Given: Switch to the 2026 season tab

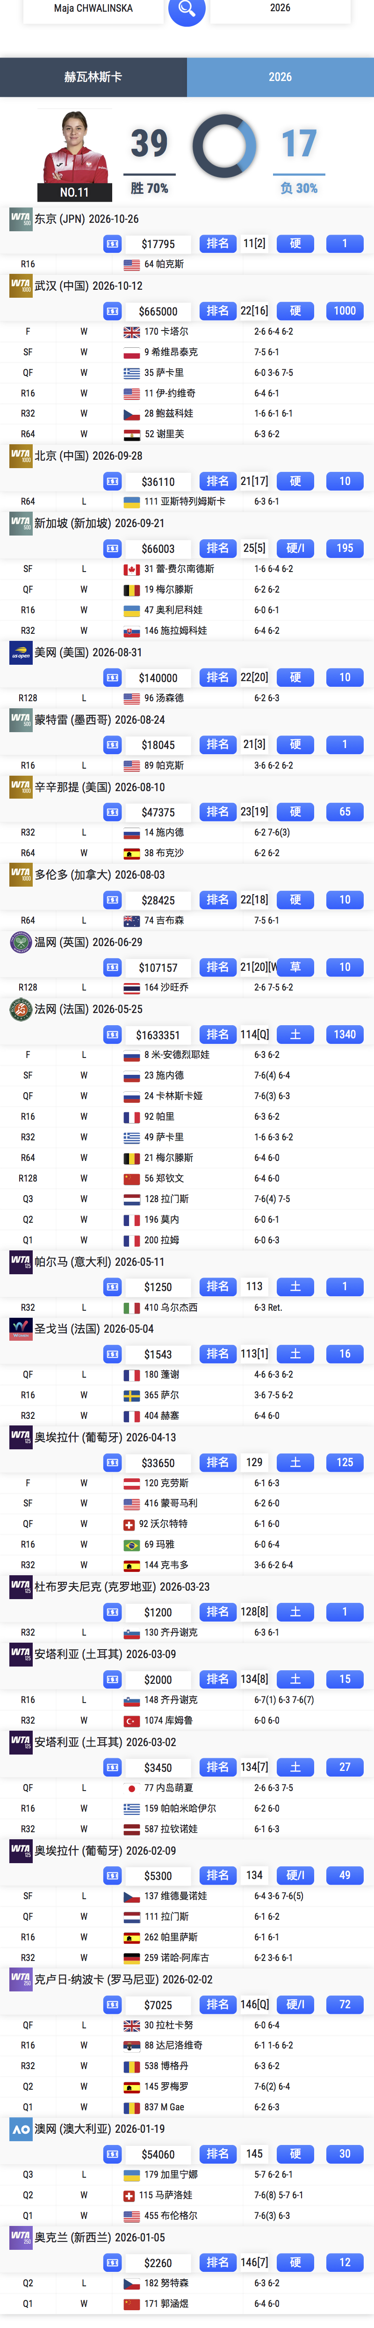Looking at the screenshot, I should click(x=280, y=77).
